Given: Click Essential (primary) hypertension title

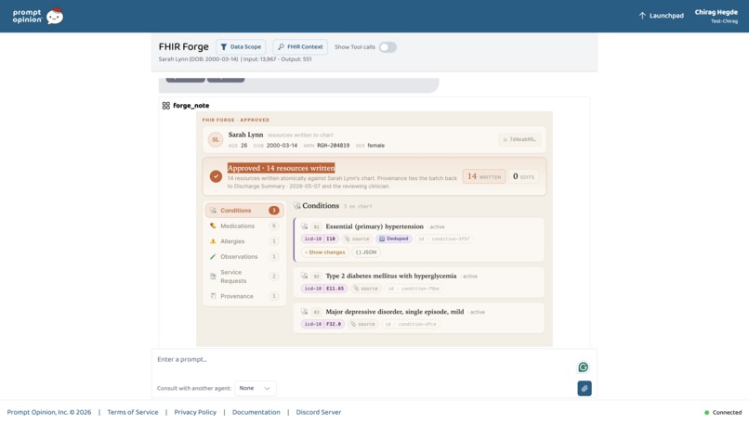Looking at the screenshot, I should (374, 226).
